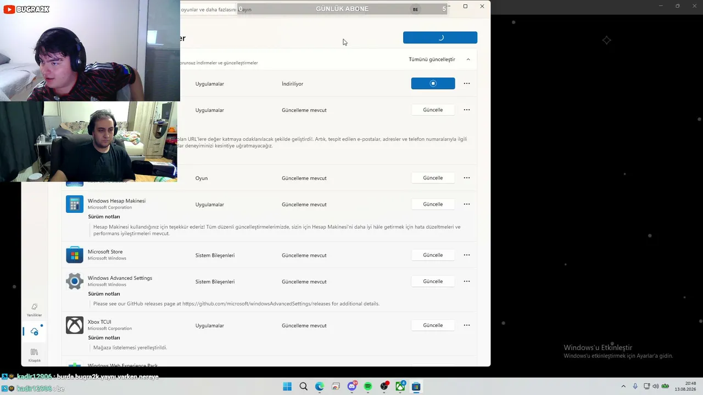This screenshot has width=703, height=395.
Task: Update Windows Hesap Makinesi
Action: (x=433, y=204)
